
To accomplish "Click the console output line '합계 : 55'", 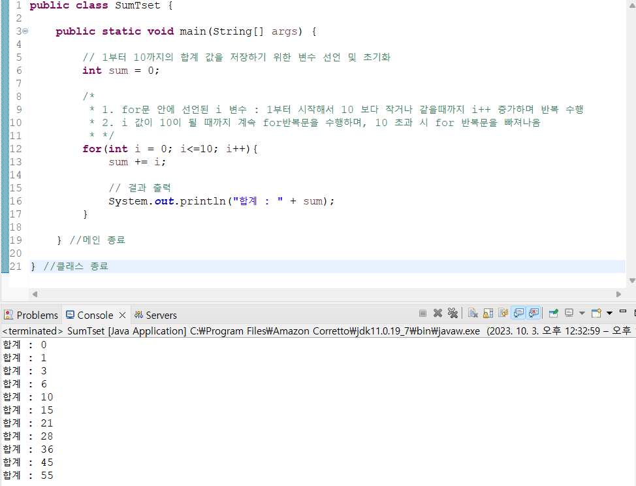I will tap(28, 476).
